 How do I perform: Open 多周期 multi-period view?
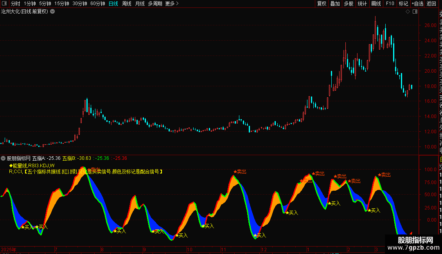tap(155, 4)
